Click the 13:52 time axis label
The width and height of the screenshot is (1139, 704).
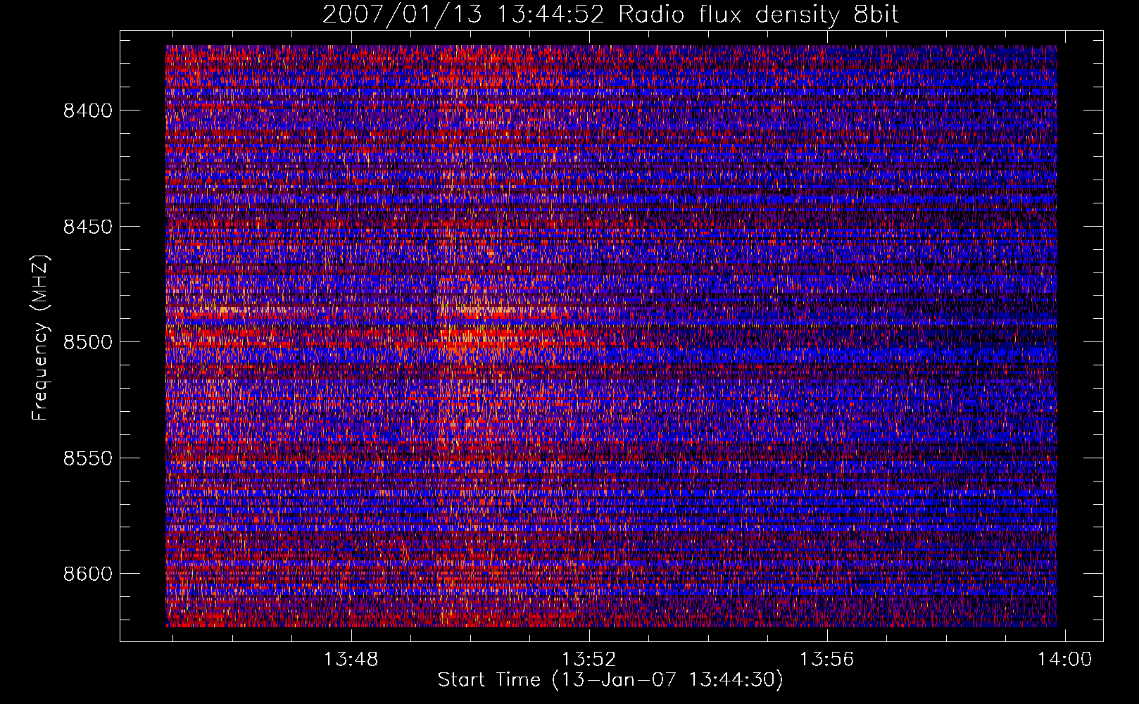589,660
